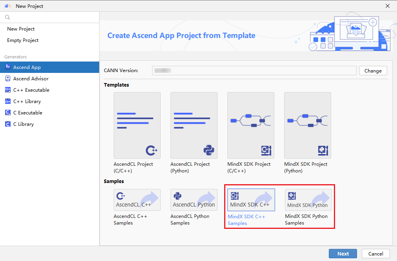Select AscendCL Project (Python) template thumbnail
Image resolution: width=397 pixels, height=261 pixels.
coord(194,125)
